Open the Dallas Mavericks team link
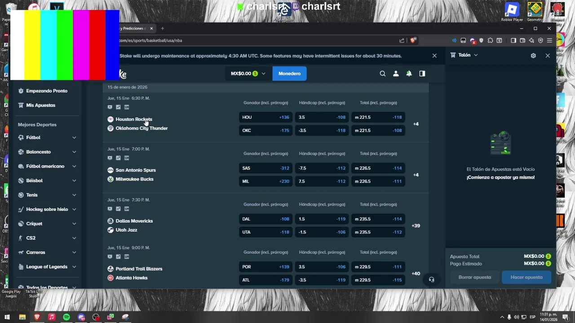575x323 pixels. point(134,221)
